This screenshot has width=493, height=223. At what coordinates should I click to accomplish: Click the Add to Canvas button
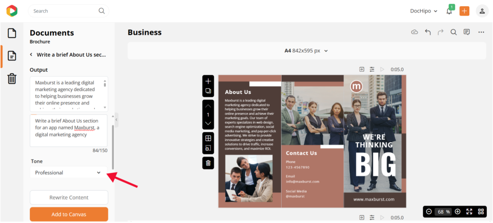69,214
